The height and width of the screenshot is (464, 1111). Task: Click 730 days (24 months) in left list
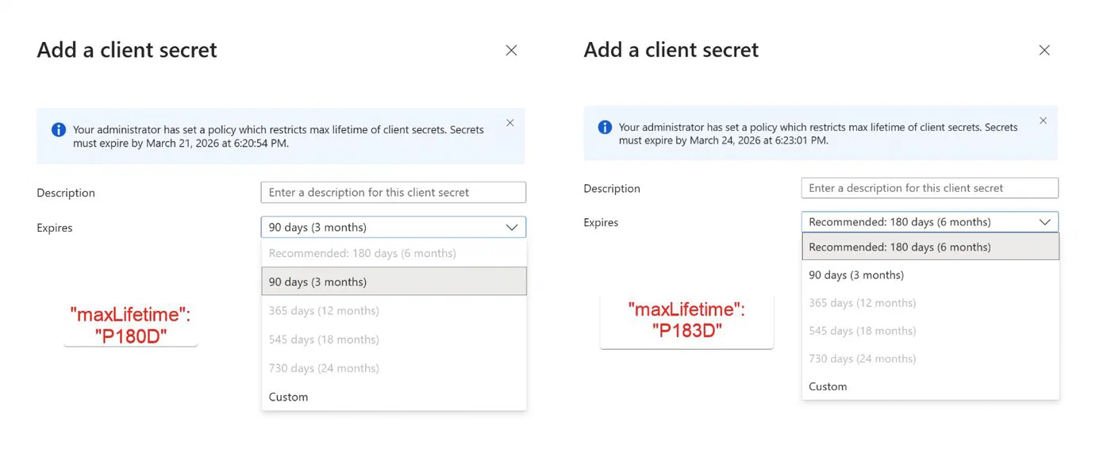[394, 368]
